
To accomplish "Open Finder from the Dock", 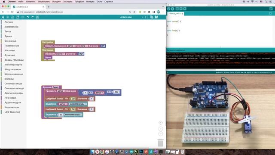I will point(92,152).
